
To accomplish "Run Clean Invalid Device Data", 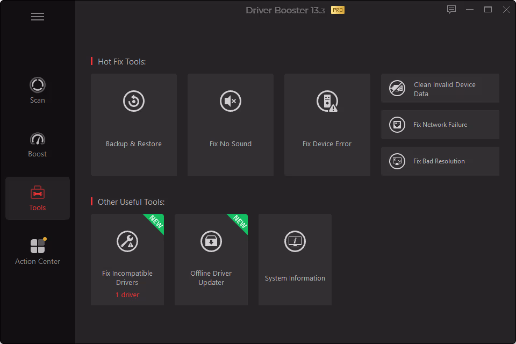I will point(440,88).
